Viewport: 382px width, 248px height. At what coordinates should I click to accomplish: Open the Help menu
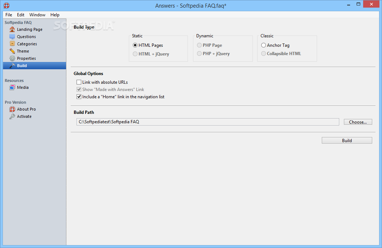pyautogui.click(x=55, y=15)
